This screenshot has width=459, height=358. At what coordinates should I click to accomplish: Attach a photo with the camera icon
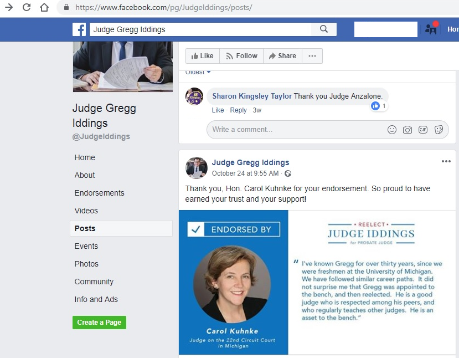[x=407, y=130]
